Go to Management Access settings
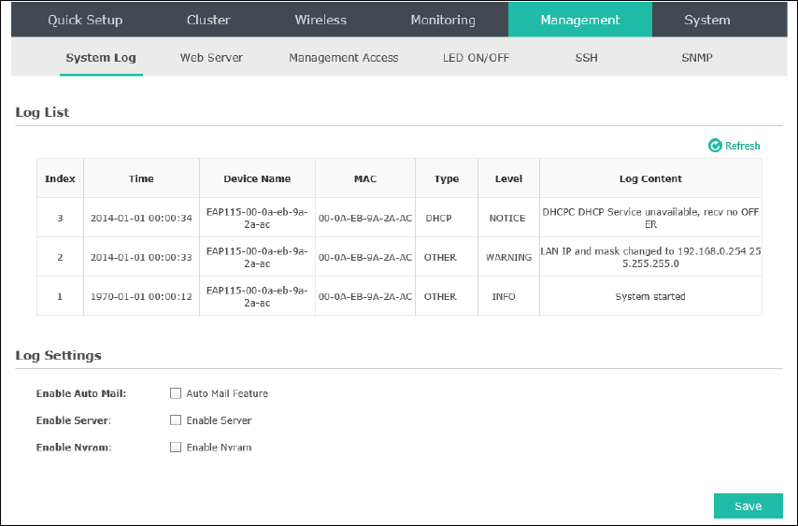This screenshot has width=798, height=526. coord(344,58)
